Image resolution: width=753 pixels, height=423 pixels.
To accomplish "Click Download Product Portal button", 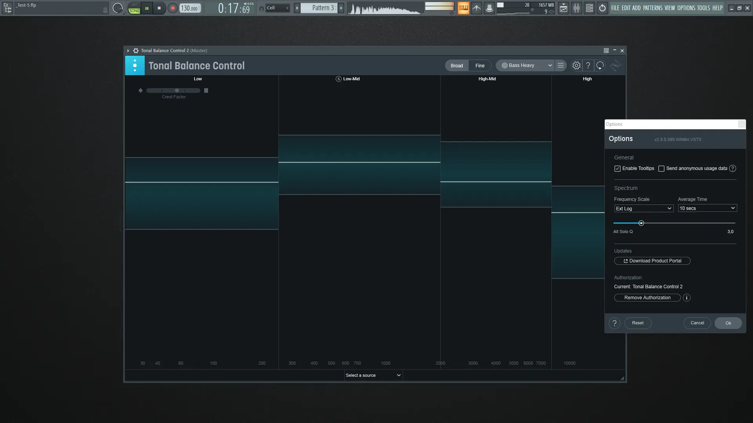I will click(x=652, y=261).
